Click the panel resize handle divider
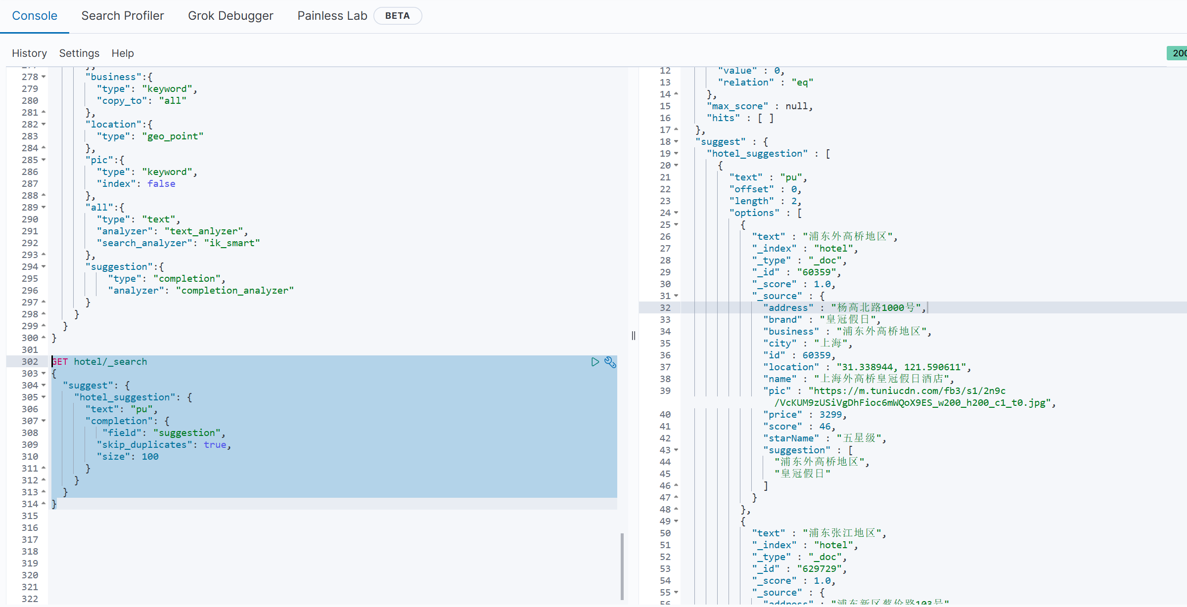 point(633,335)
